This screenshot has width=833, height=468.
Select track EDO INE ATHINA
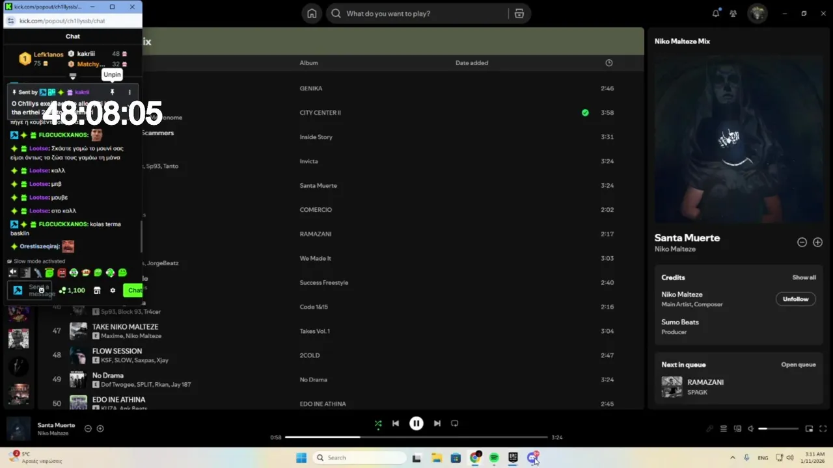pos(119,400)
